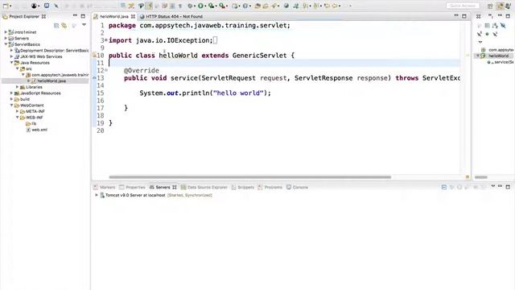Click the class name helloWorld in code
This screenshot has width=515, height=290.
178,56
